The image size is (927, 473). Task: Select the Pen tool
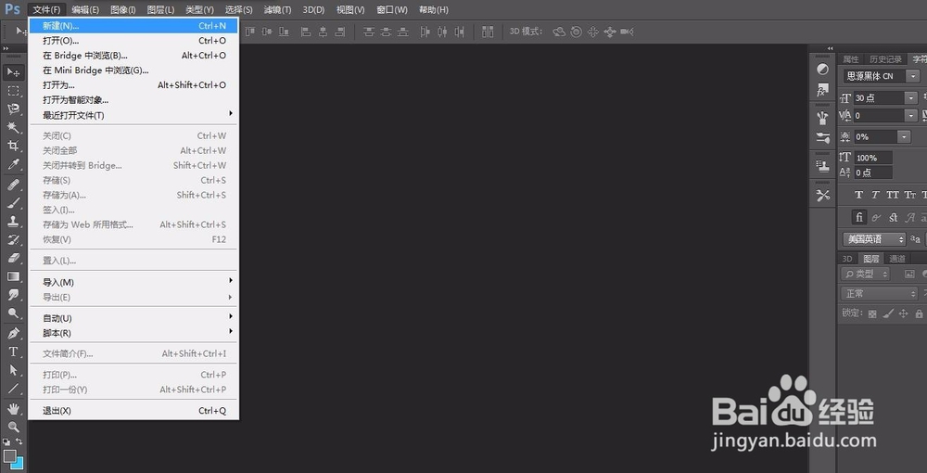[13, 334]
